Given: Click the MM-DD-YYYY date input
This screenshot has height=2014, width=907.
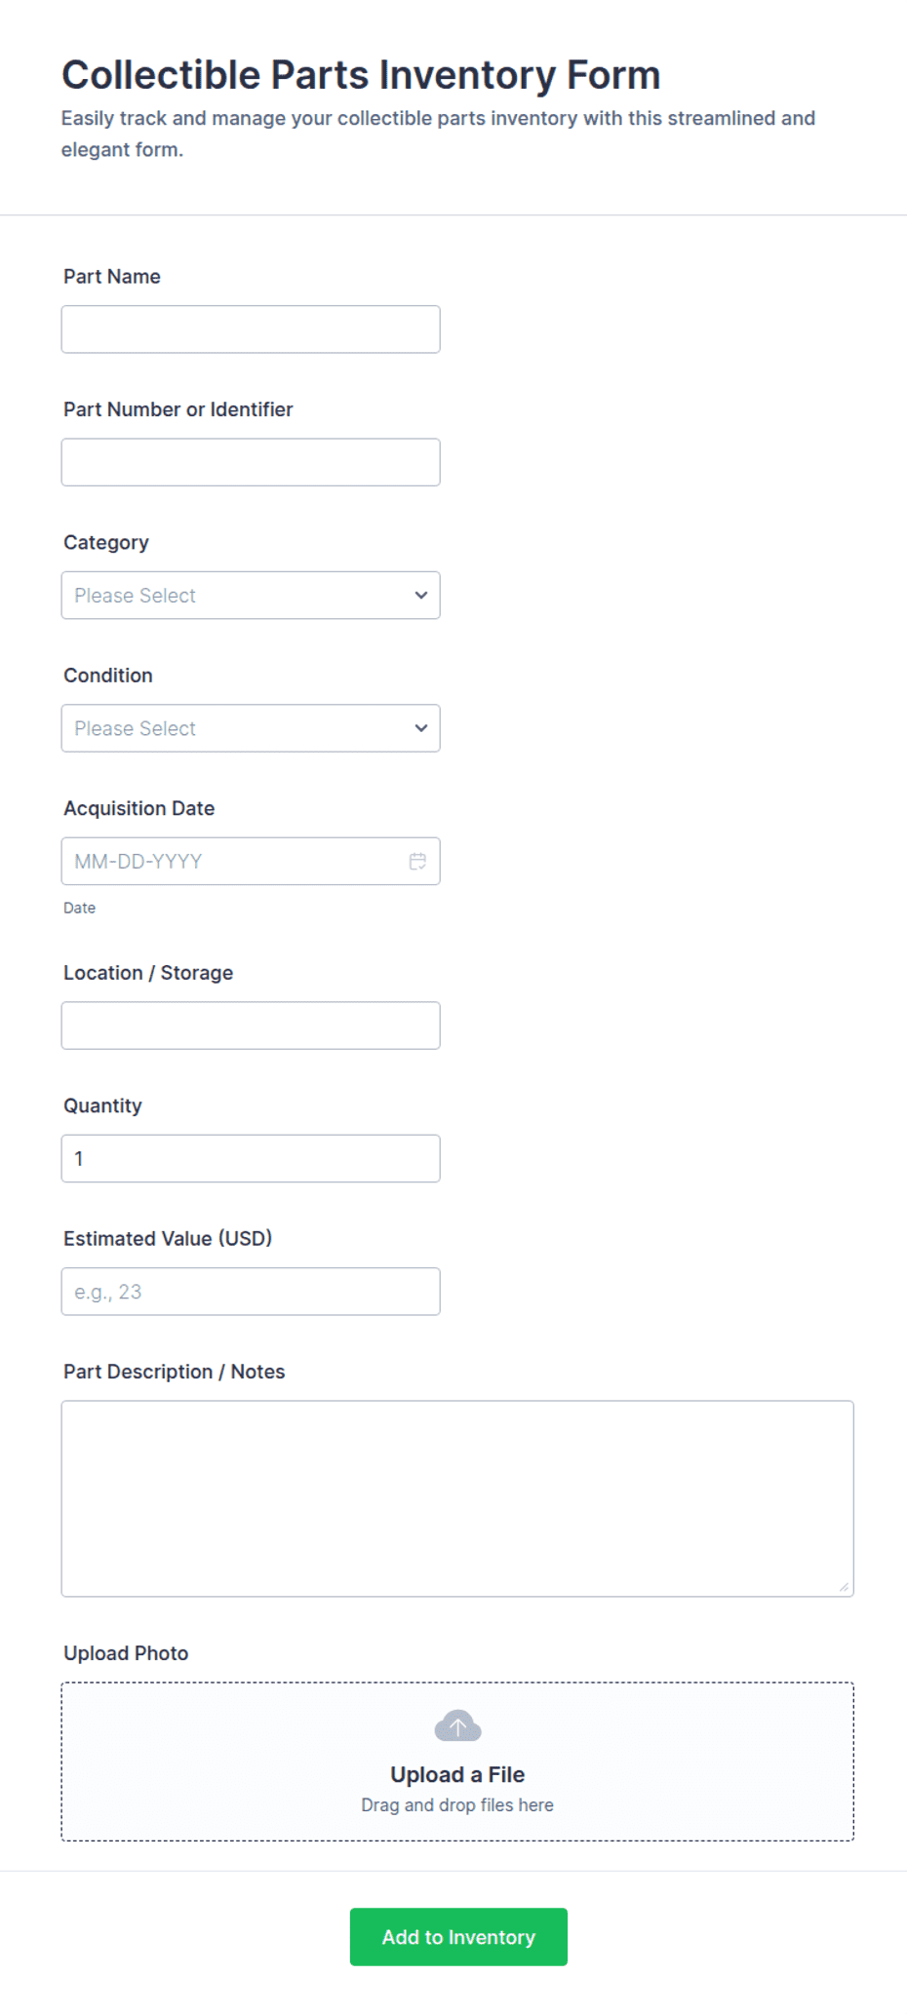Looking at the screenshot, I should [251, 861].
